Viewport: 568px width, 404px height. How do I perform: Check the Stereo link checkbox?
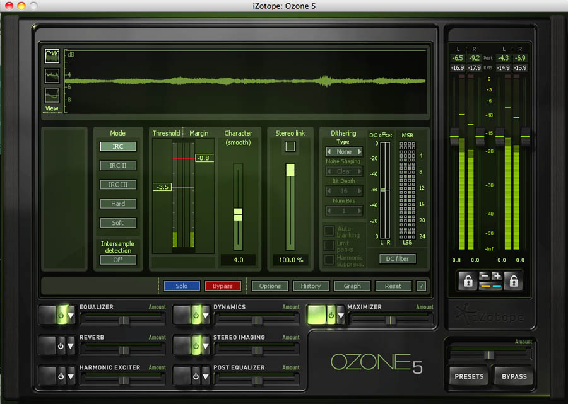tap(290, 146)
